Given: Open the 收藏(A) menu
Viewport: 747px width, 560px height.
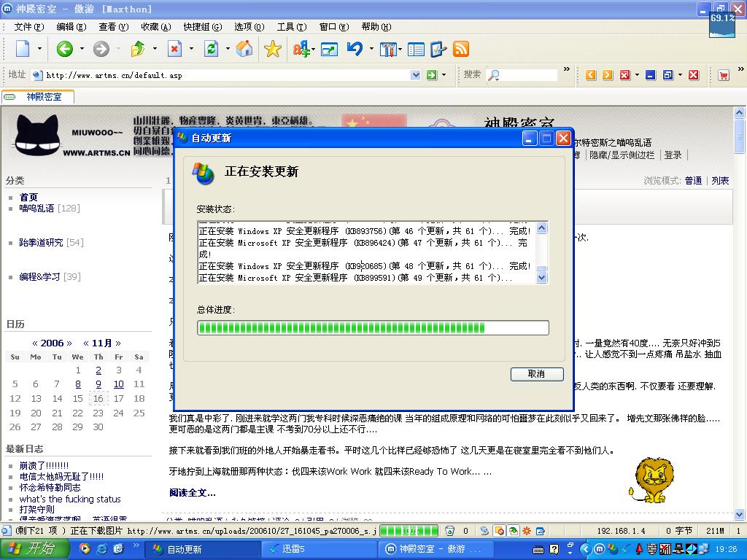Looking at the screenshot, I should 156,27.
